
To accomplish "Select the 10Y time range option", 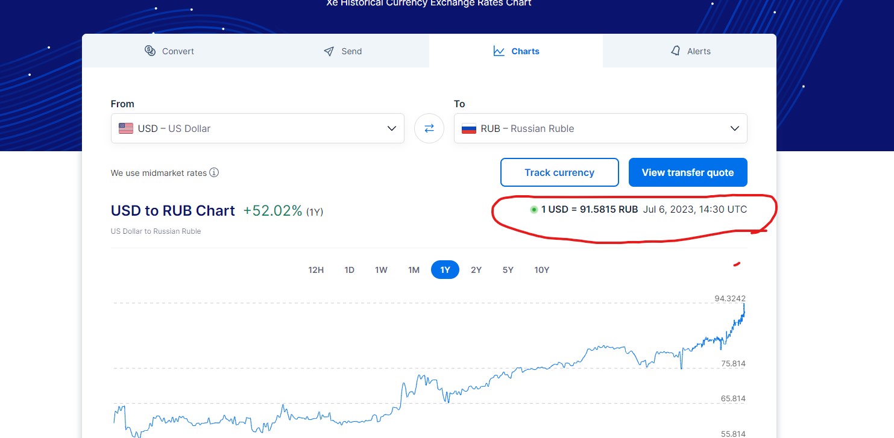I will click(x=541, y=270).
